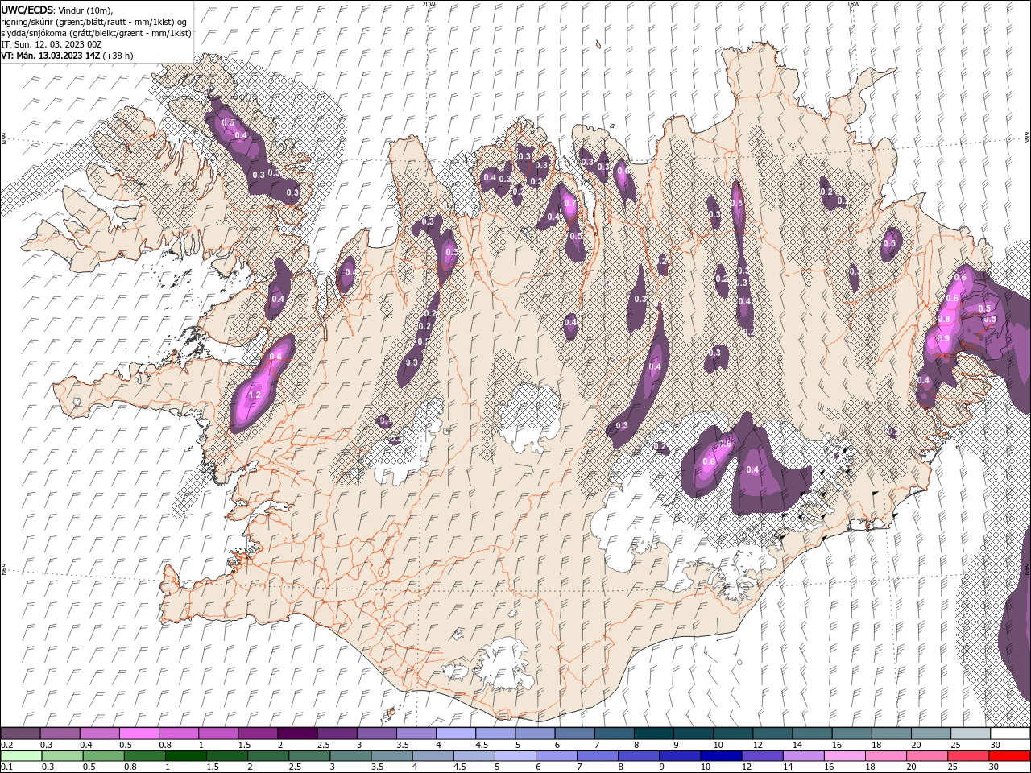This screenshot has height=773, width=1031.
Task: Click the 'slydda/snjókoma' header line
Action: coord(96,33)
